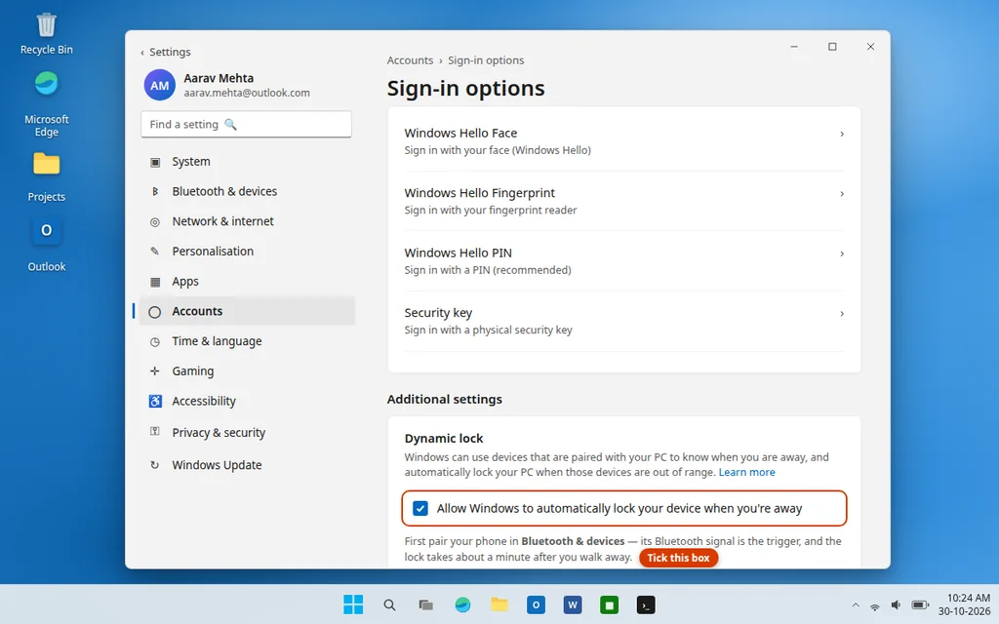Viewport: 999px width, 624px height.
Task: Click the Apps grid icon
Action: 155,282
